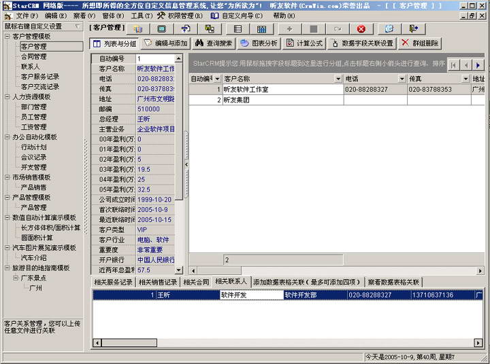Collapse the 产品管理模板 tree node
490x364 pixels.
click(7, 197)
